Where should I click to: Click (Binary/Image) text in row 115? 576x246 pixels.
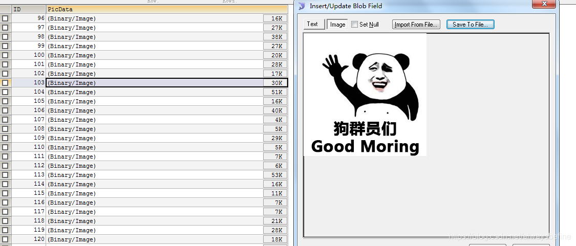(x=72, y=193)
